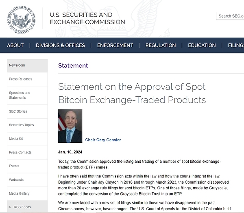Go to the Education menu
The height and width of the screenshot is (213, 244).
click(202, 45)
